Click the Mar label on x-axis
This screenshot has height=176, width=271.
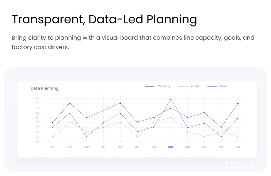click(87, 147)
